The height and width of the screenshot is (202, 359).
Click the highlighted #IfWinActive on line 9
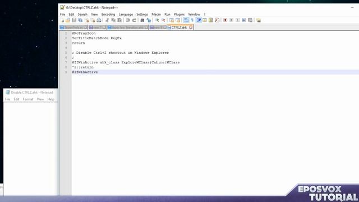pyautogui.click(x=85, y=72)
